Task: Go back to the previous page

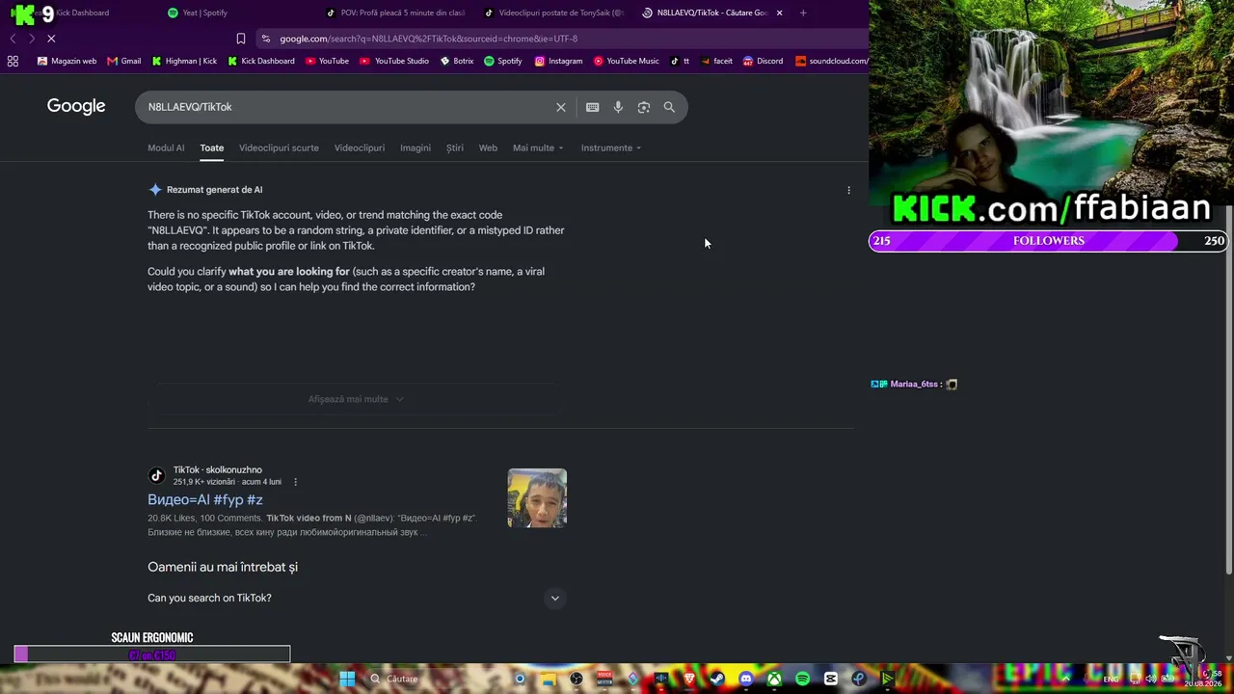Action: pyautogui.click(x=13, y=39)
